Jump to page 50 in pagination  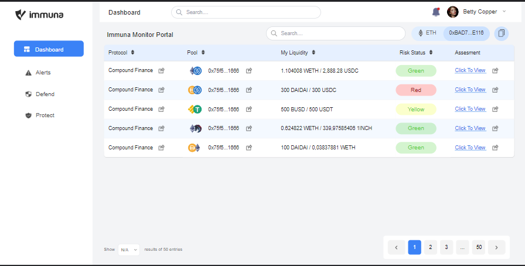pos(479,247)
